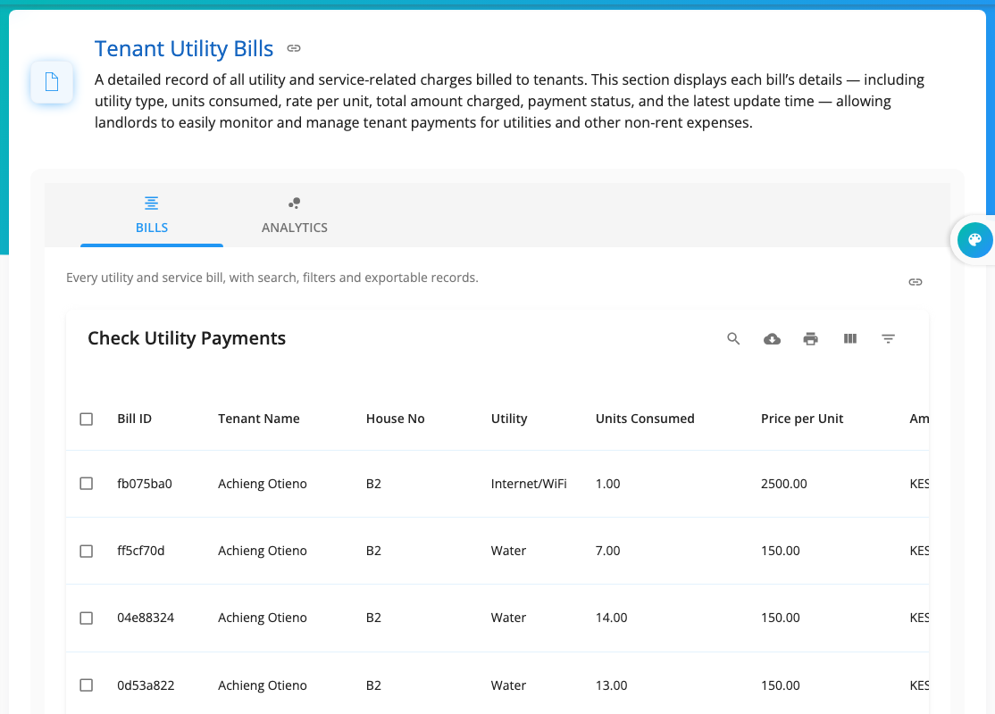
Task: Click units consumed value 14.00
Action: pos(611,619)
